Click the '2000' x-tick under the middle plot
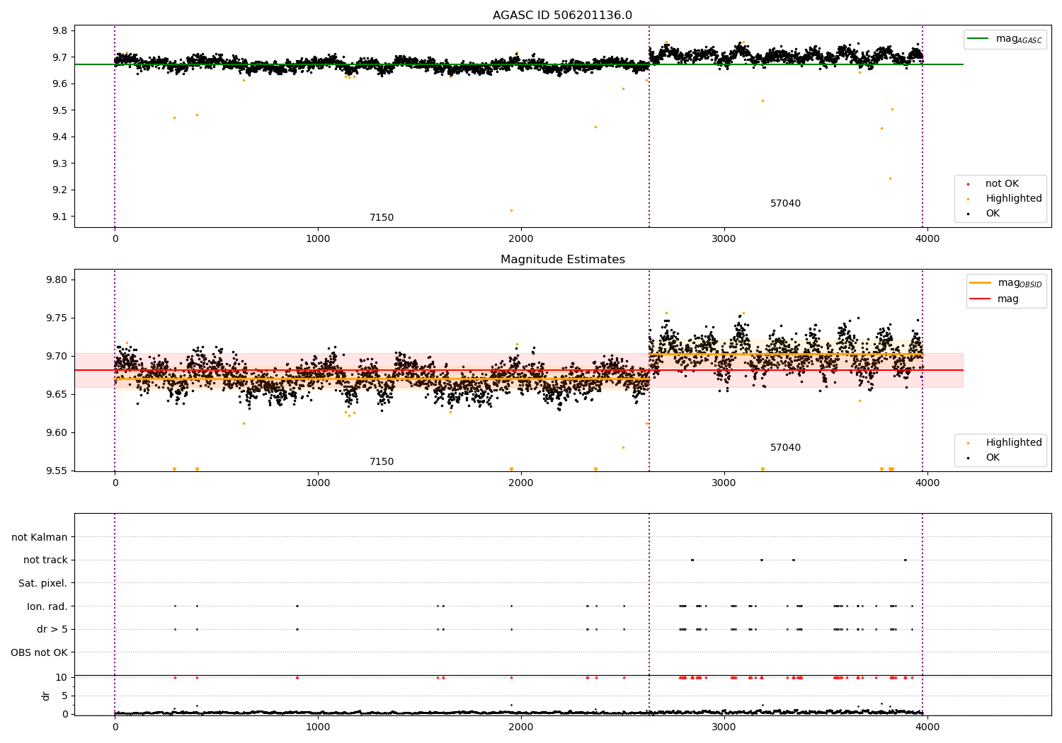Screen dimensions: 1062x743 tap(521, 483)
